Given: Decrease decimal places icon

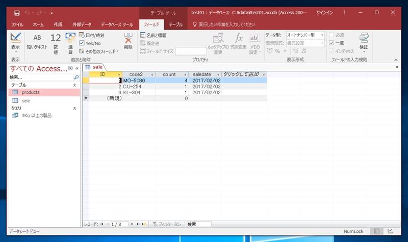Looking at the screenshot, I should click(303, 51).
